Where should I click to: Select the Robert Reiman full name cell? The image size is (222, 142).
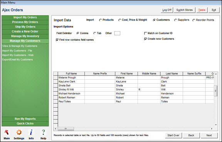[x=71, y=98]
